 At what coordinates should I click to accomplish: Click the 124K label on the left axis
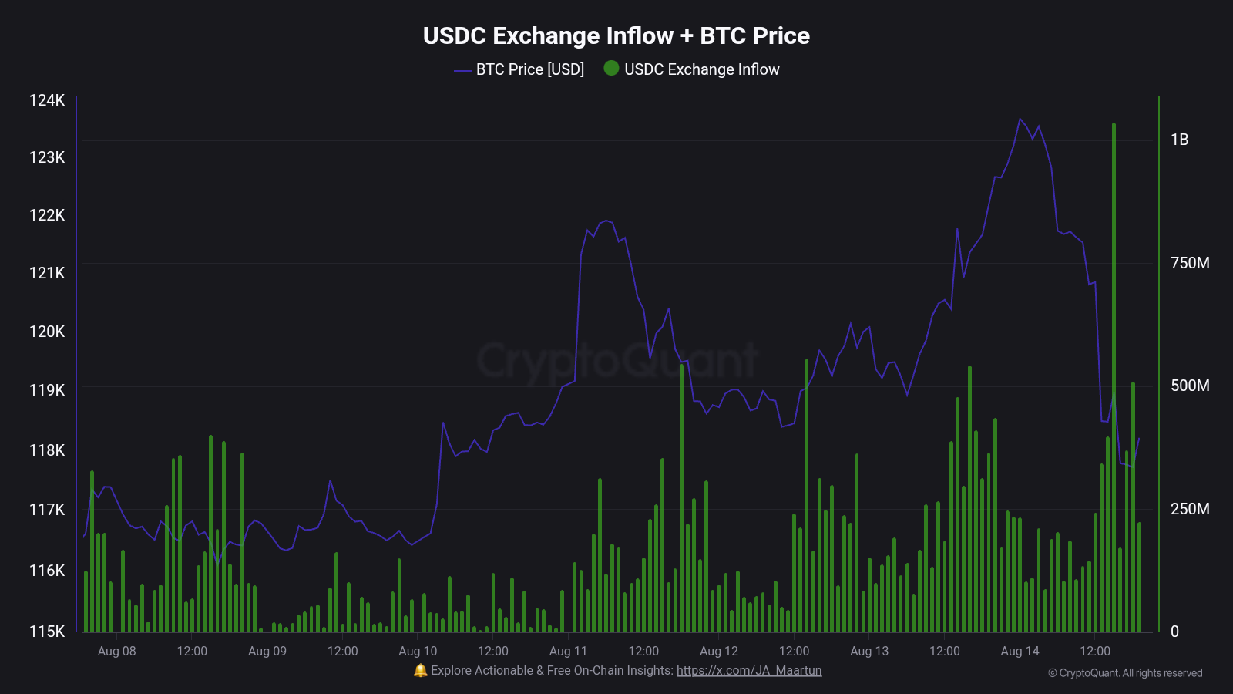pos(47,100)
